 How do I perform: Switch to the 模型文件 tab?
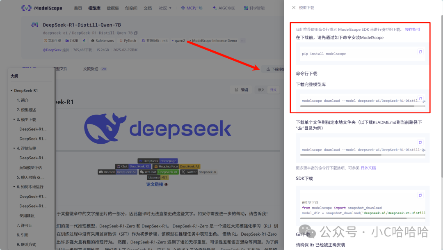tap(61, 69)
